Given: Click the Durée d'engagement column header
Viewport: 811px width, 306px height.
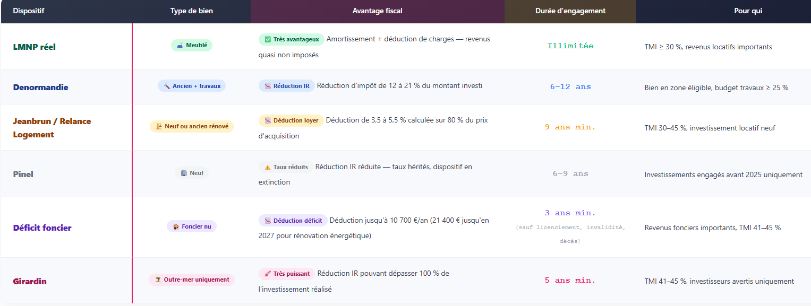Looking at the screenshot, I should 570,11.
